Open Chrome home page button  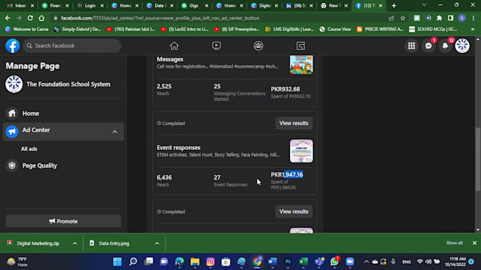point(42,18)
